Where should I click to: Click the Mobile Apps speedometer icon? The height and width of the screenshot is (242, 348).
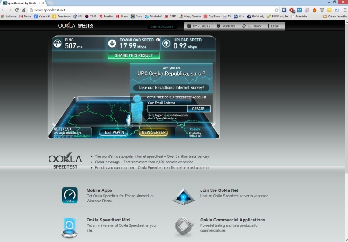pyautogui.click(x=70, y=195)
